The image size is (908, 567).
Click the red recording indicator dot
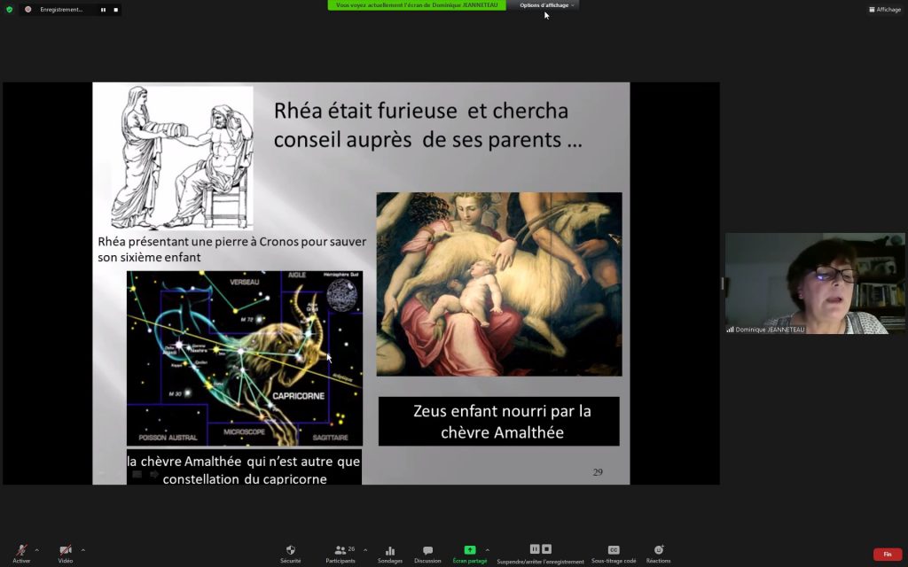pos(27,9)
